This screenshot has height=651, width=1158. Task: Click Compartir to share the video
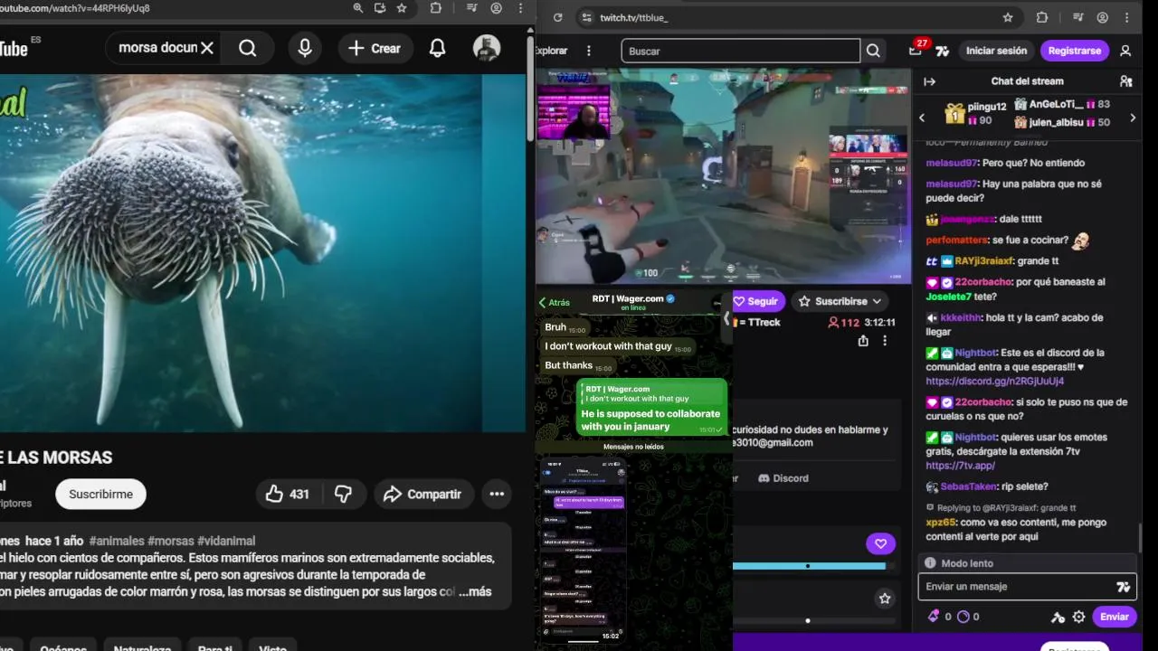point(422,494)
